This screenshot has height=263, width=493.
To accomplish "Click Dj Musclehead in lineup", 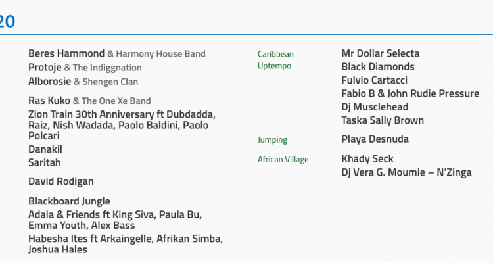I will [x=375, y=107].
